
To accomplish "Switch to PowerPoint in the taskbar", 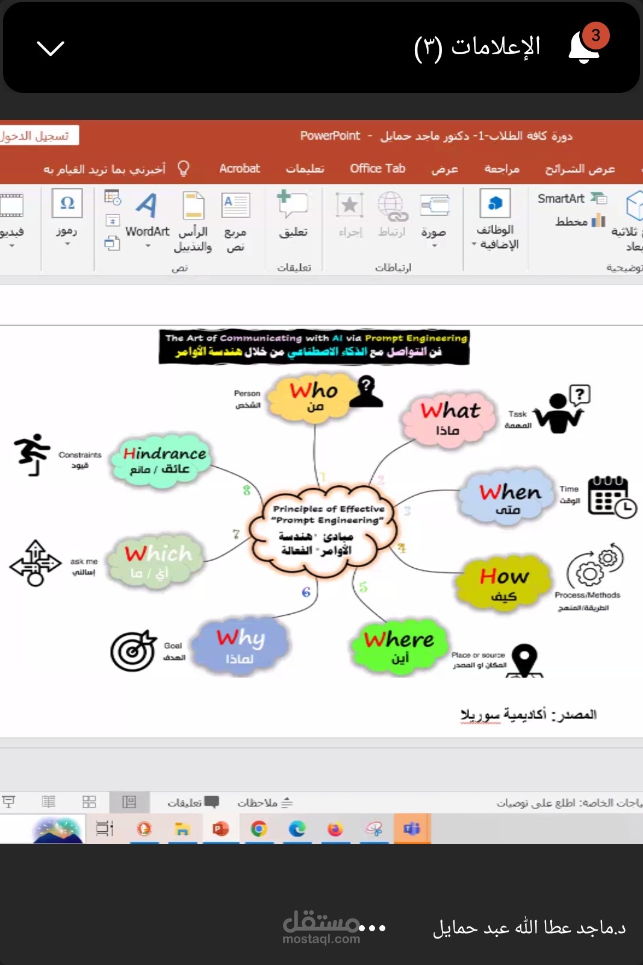I will 221,829.
